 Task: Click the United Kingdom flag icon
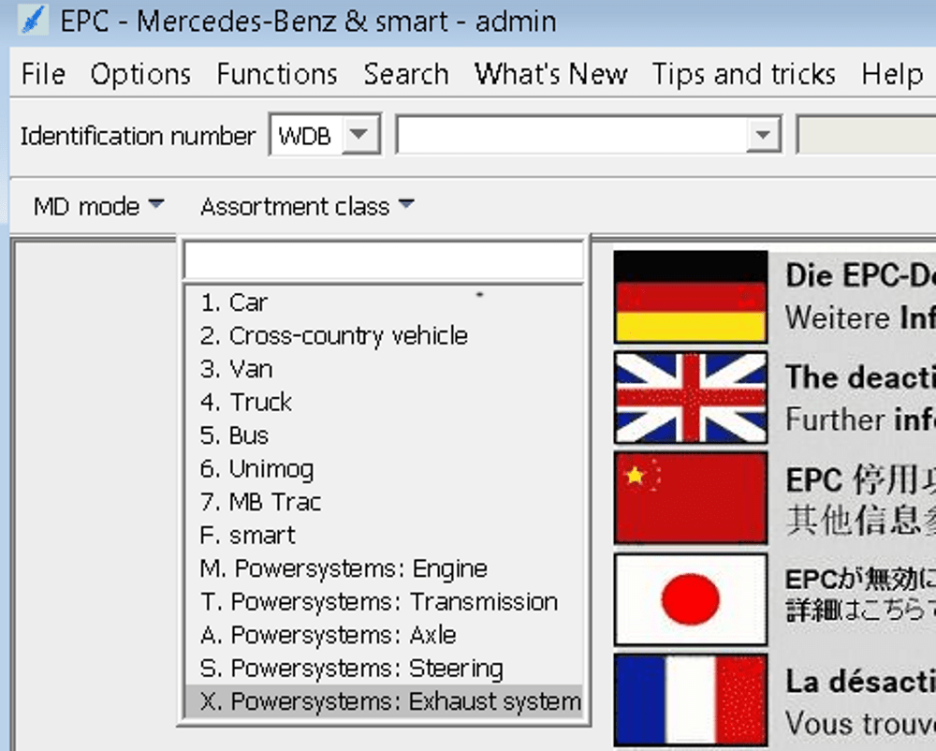(691, 397)
